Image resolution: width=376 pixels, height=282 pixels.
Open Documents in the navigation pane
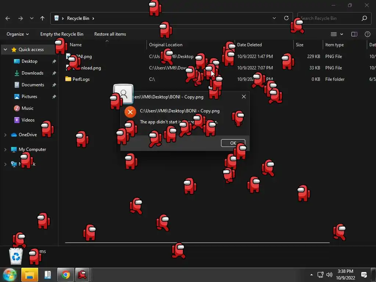(33, 85)
